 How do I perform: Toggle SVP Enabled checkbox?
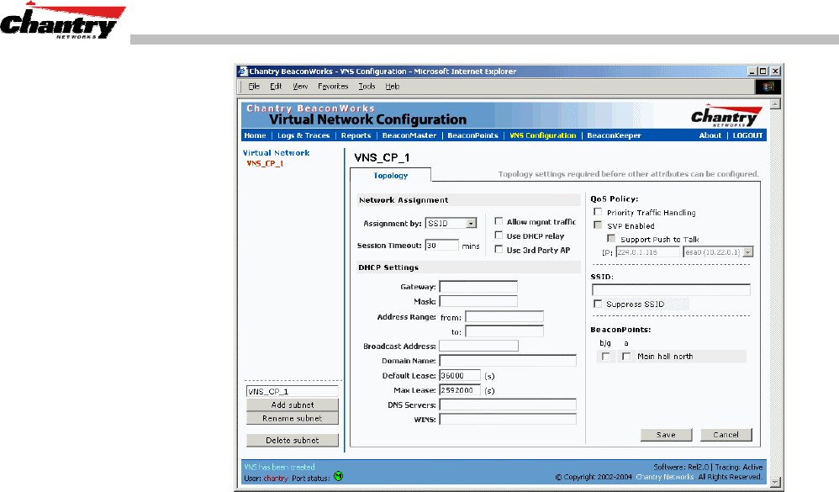click(598, 225)
